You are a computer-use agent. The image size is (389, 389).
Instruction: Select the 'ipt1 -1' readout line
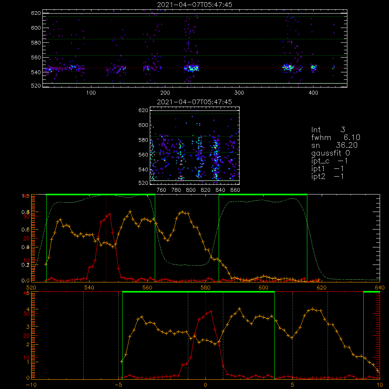328,169
